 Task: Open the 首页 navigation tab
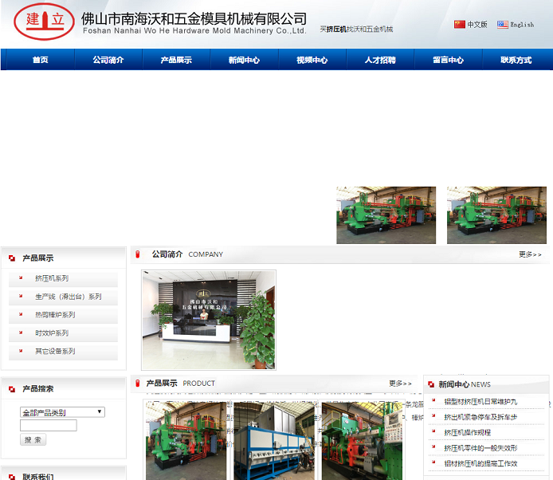pos(40,60)
